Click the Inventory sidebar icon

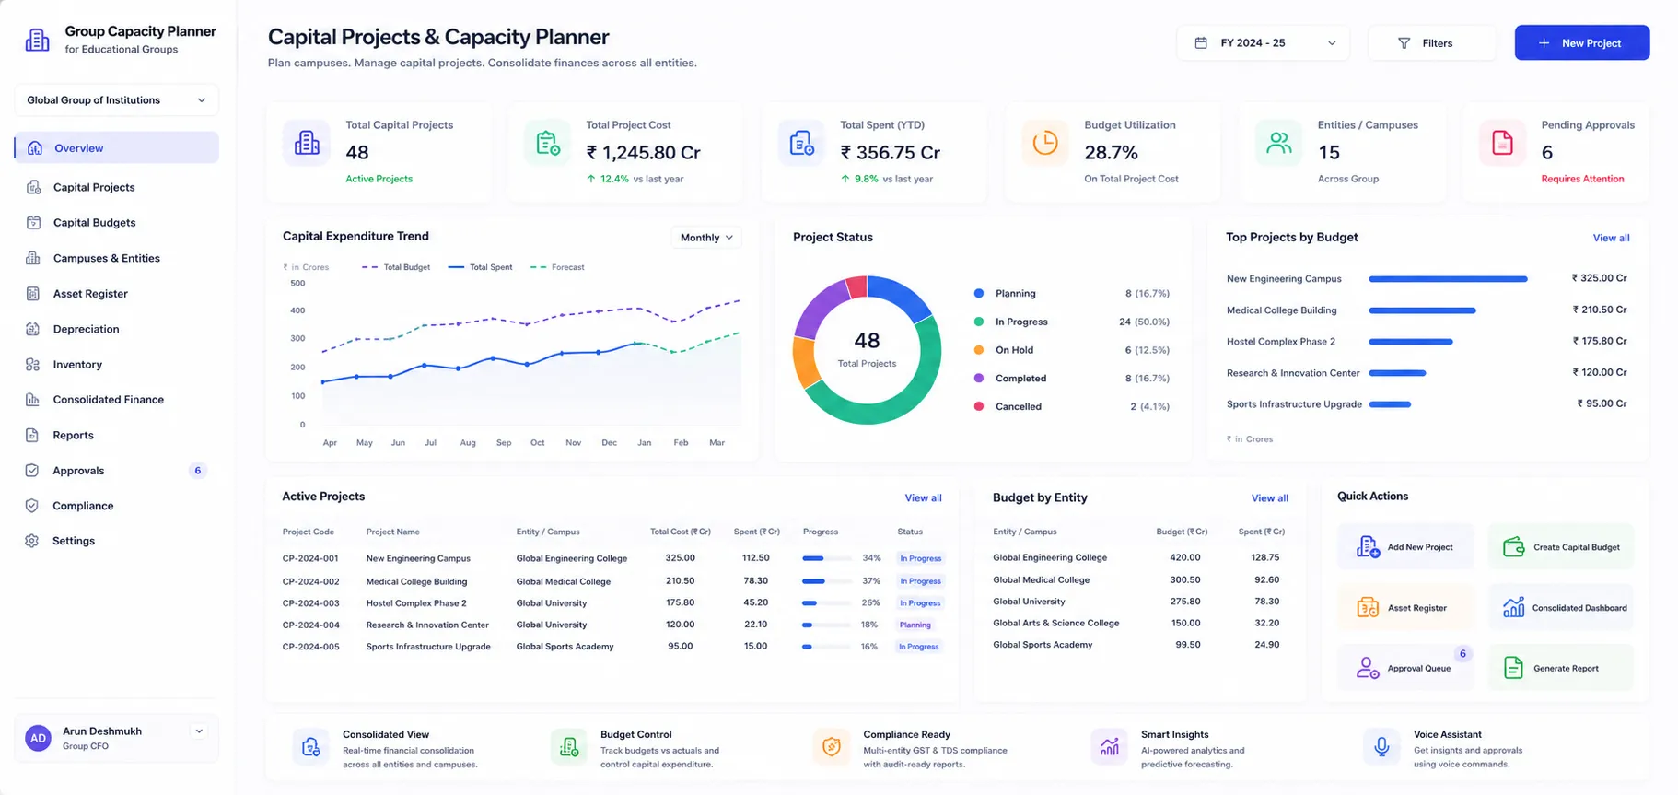[x=33, y=364]
